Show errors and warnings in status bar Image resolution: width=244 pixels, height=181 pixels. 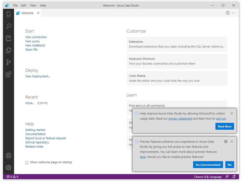[x=12, y=177]
